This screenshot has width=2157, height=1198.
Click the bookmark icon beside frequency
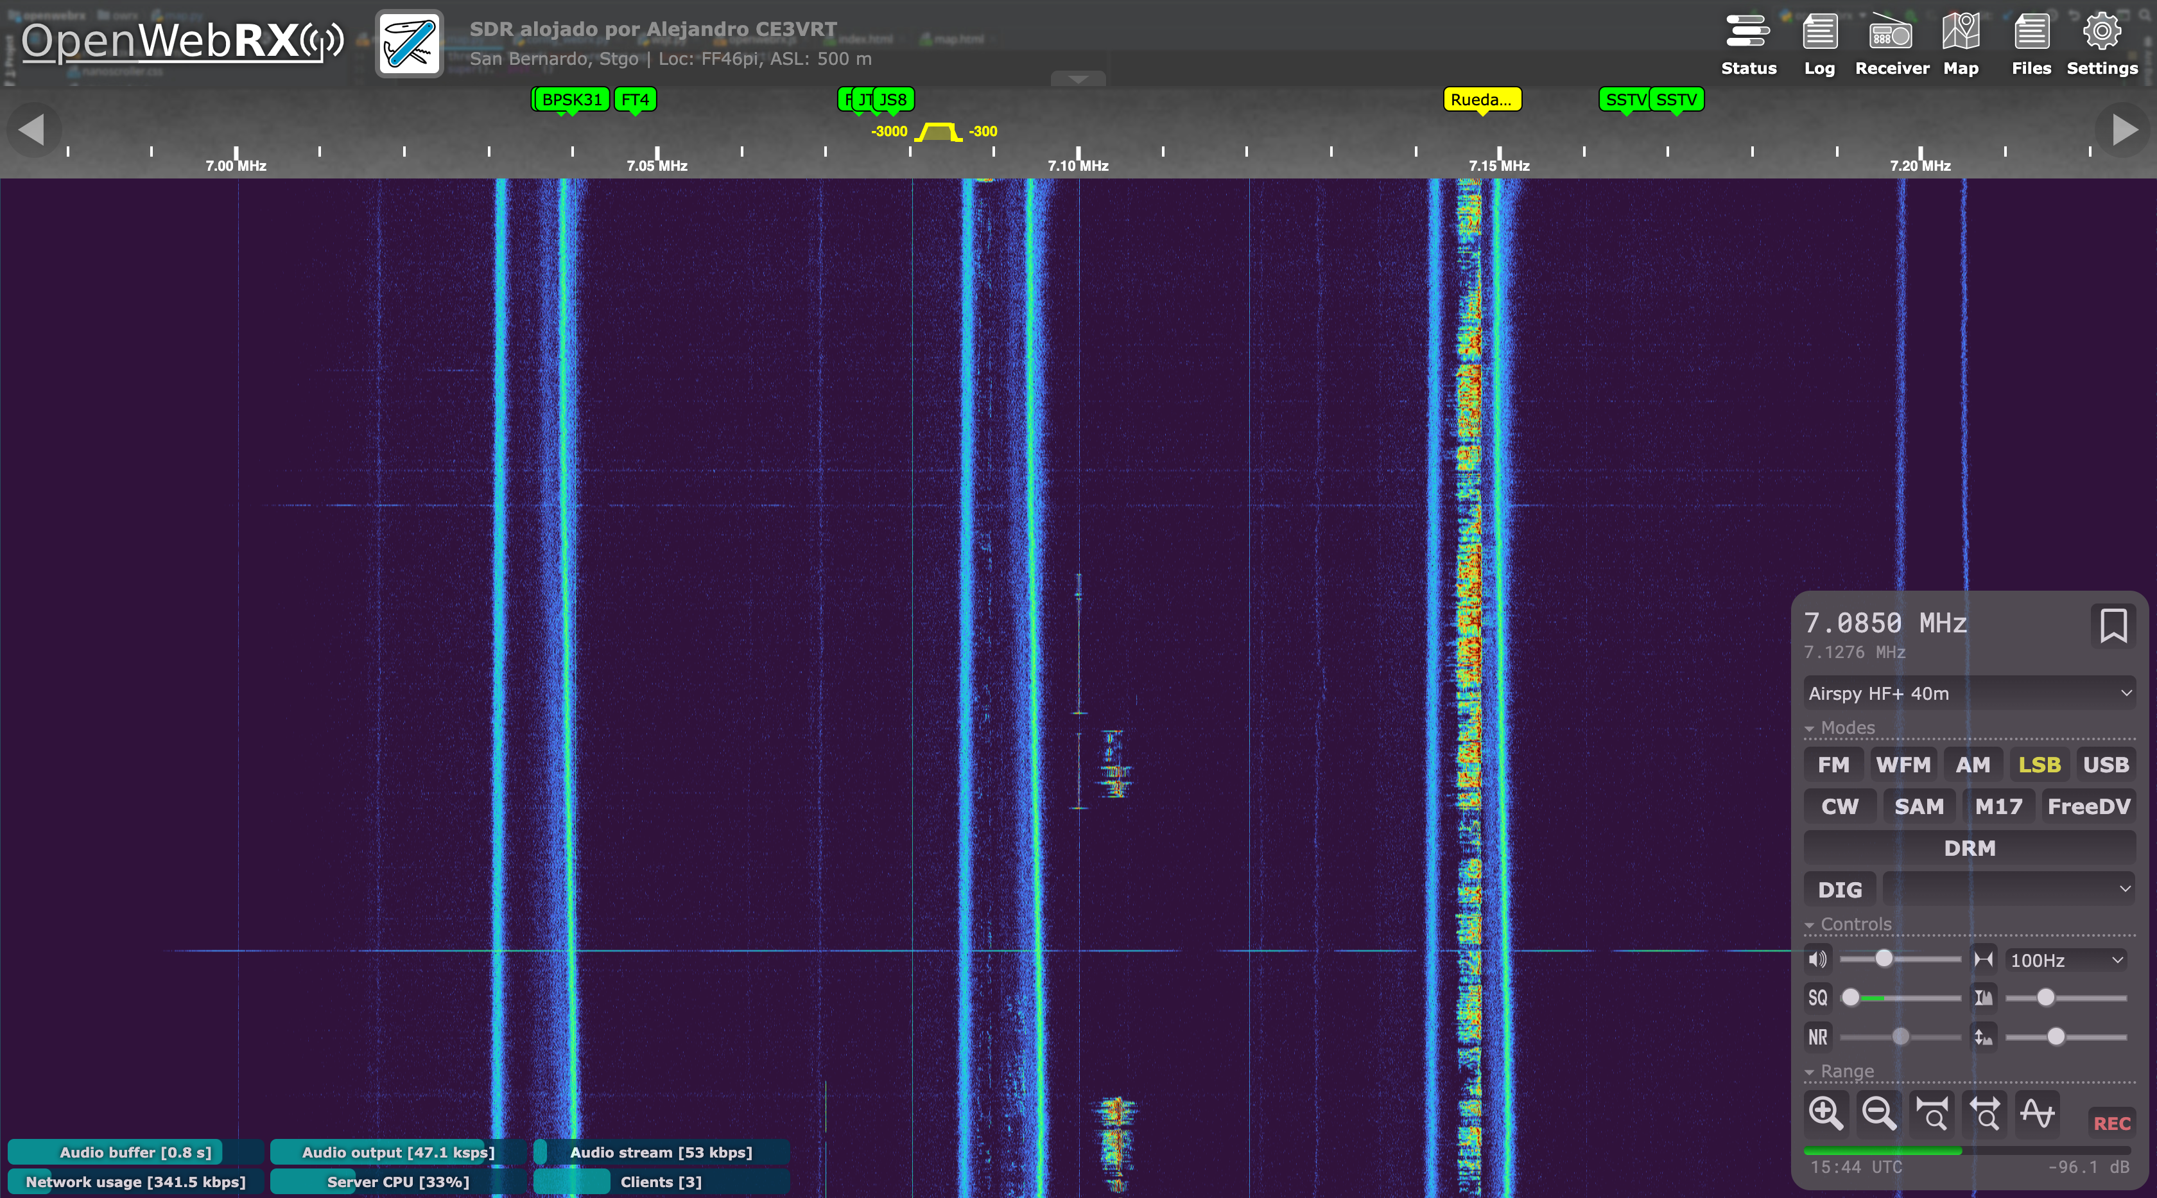point(2113,625)
